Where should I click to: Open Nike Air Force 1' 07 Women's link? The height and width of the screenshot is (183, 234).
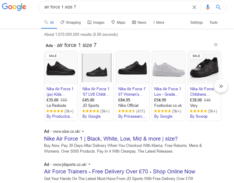coord(132,91)
